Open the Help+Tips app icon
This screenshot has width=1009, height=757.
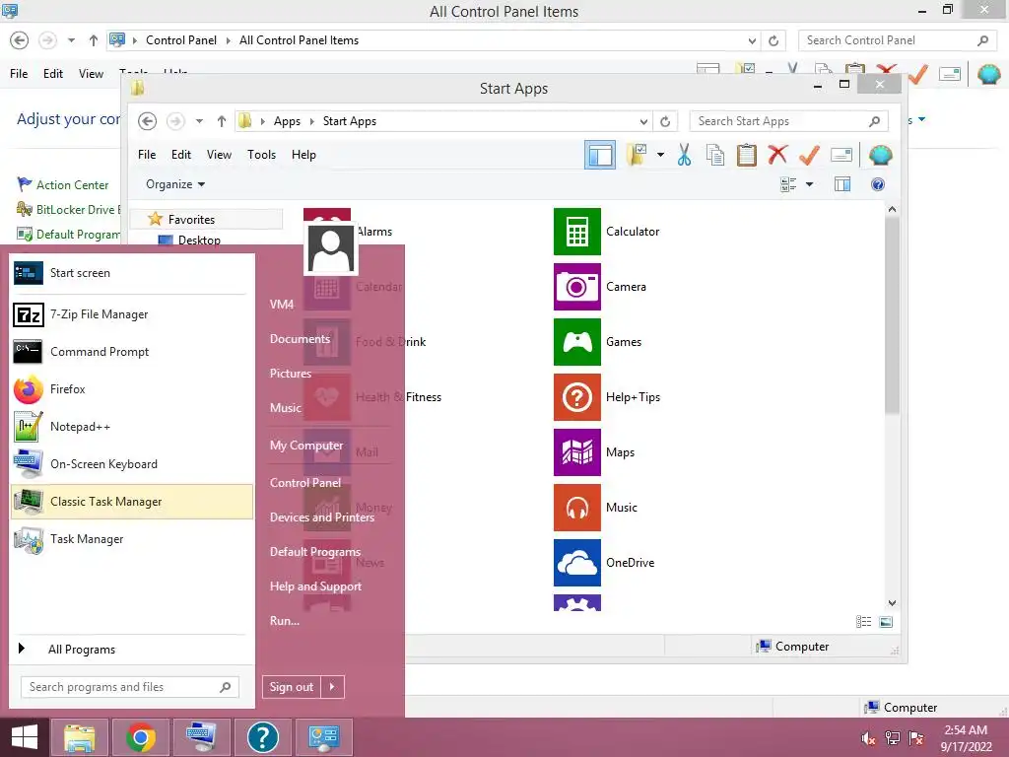(x=577, y=397)
